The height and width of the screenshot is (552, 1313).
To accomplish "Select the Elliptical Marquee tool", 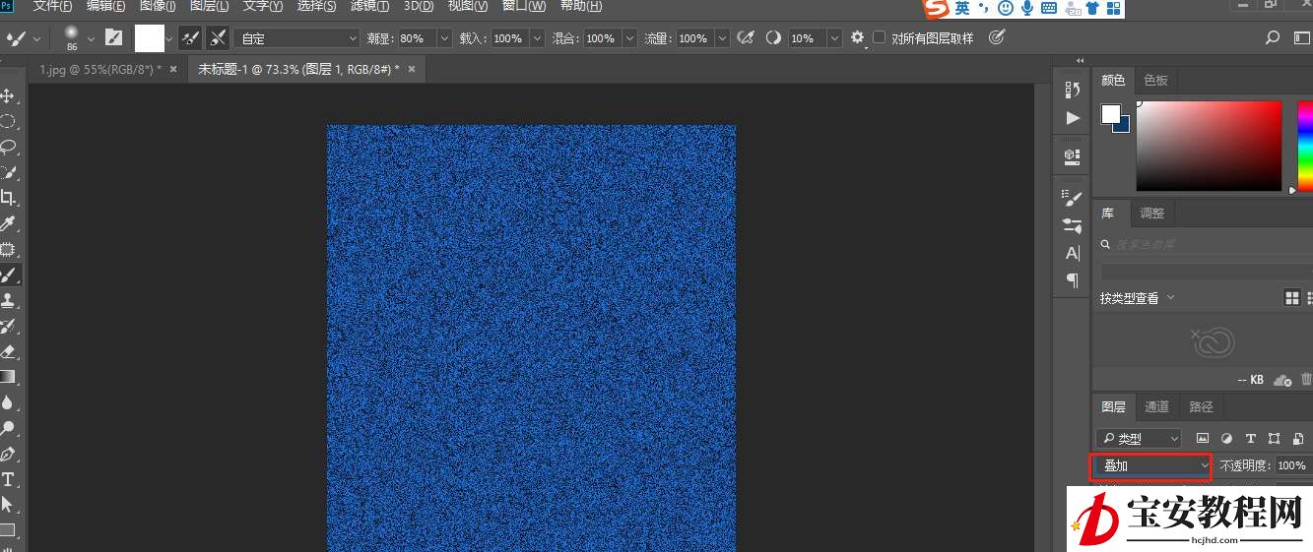I will tap(8, 121).
